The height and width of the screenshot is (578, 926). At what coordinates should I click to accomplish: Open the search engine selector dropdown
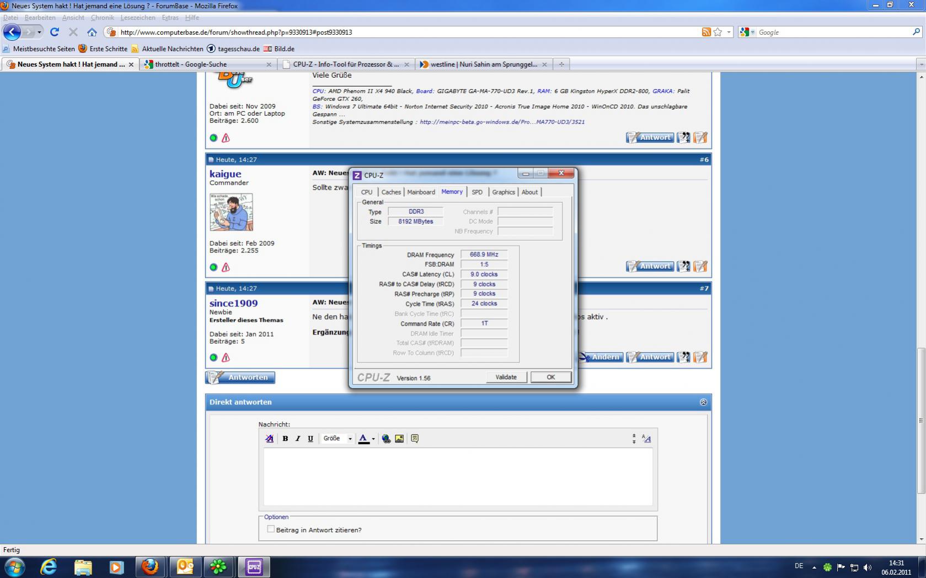pos(746,32)
